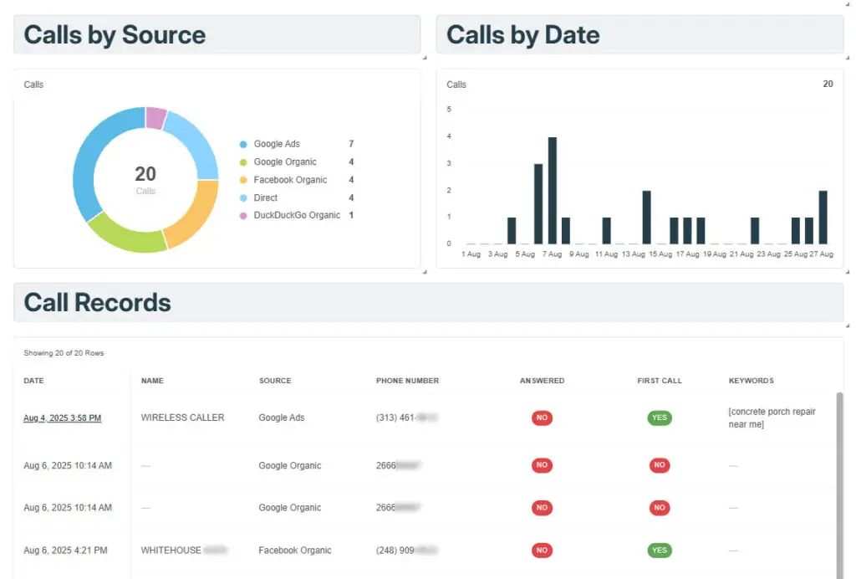Open the Aug 4, 2025 3:58 PM call link

(63, 418)
